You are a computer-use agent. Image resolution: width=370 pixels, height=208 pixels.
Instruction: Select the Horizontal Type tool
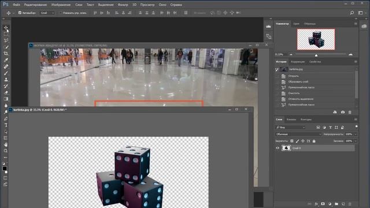coord(6,125)
